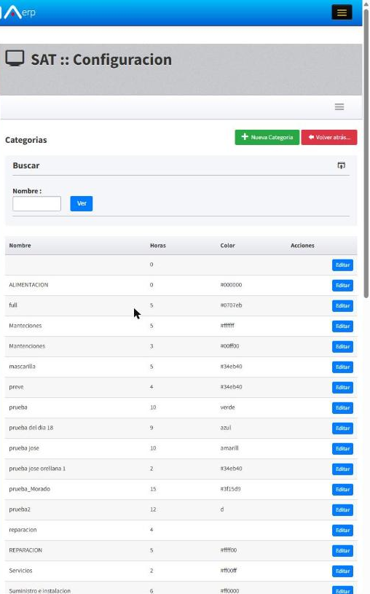Edit the prueba jose orellana 1 row

(x=342, y=469)
